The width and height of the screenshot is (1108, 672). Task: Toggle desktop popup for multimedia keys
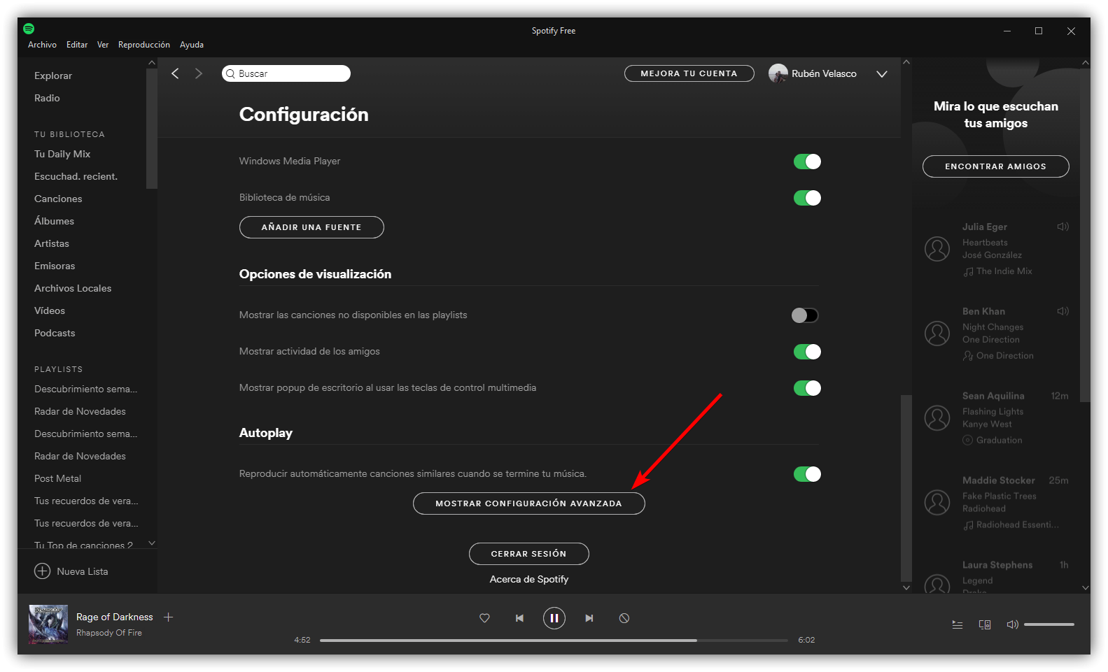coord(807,388)
